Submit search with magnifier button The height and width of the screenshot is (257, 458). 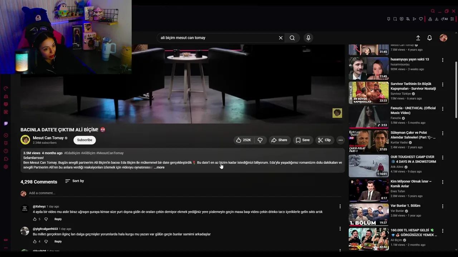click(292, 38)
